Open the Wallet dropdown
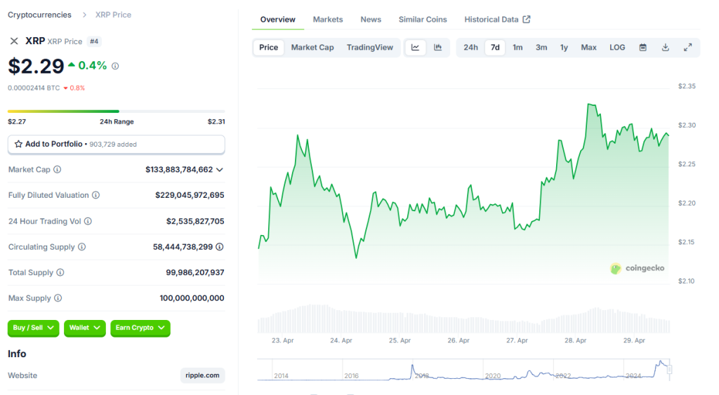 pos(85,328)
